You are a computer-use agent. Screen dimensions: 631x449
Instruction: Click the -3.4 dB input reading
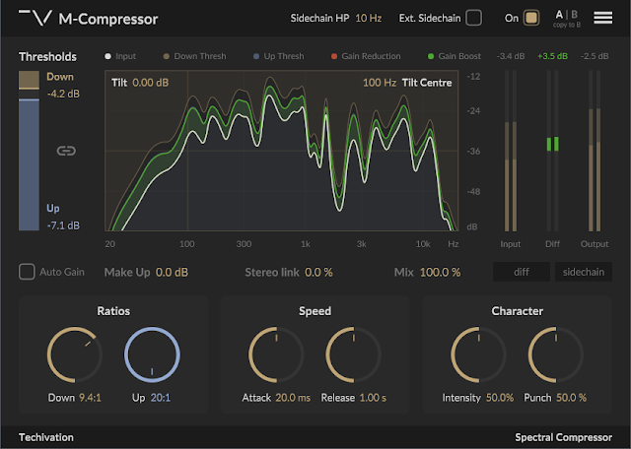(x=511, y=56)
